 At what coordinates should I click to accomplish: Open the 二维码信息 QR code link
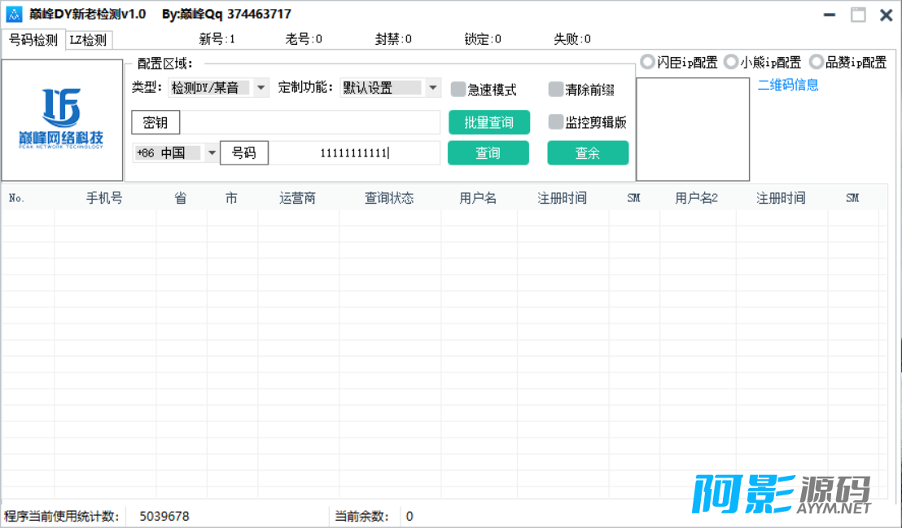(x=788, y=85)
